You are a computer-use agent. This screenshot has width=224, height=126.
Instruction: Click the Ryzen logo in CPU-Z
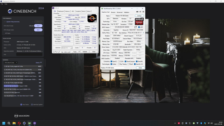92,18
